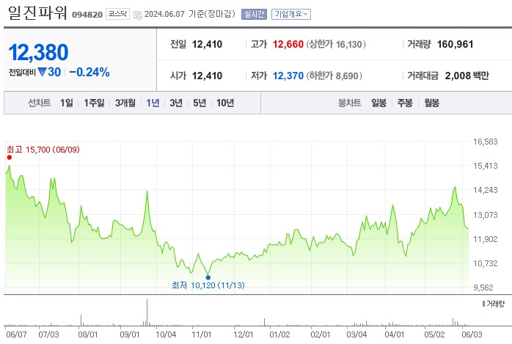512x344 pixels.
Task: Click the blue down-triangle change indicator
Action: [x=42, y=72]
